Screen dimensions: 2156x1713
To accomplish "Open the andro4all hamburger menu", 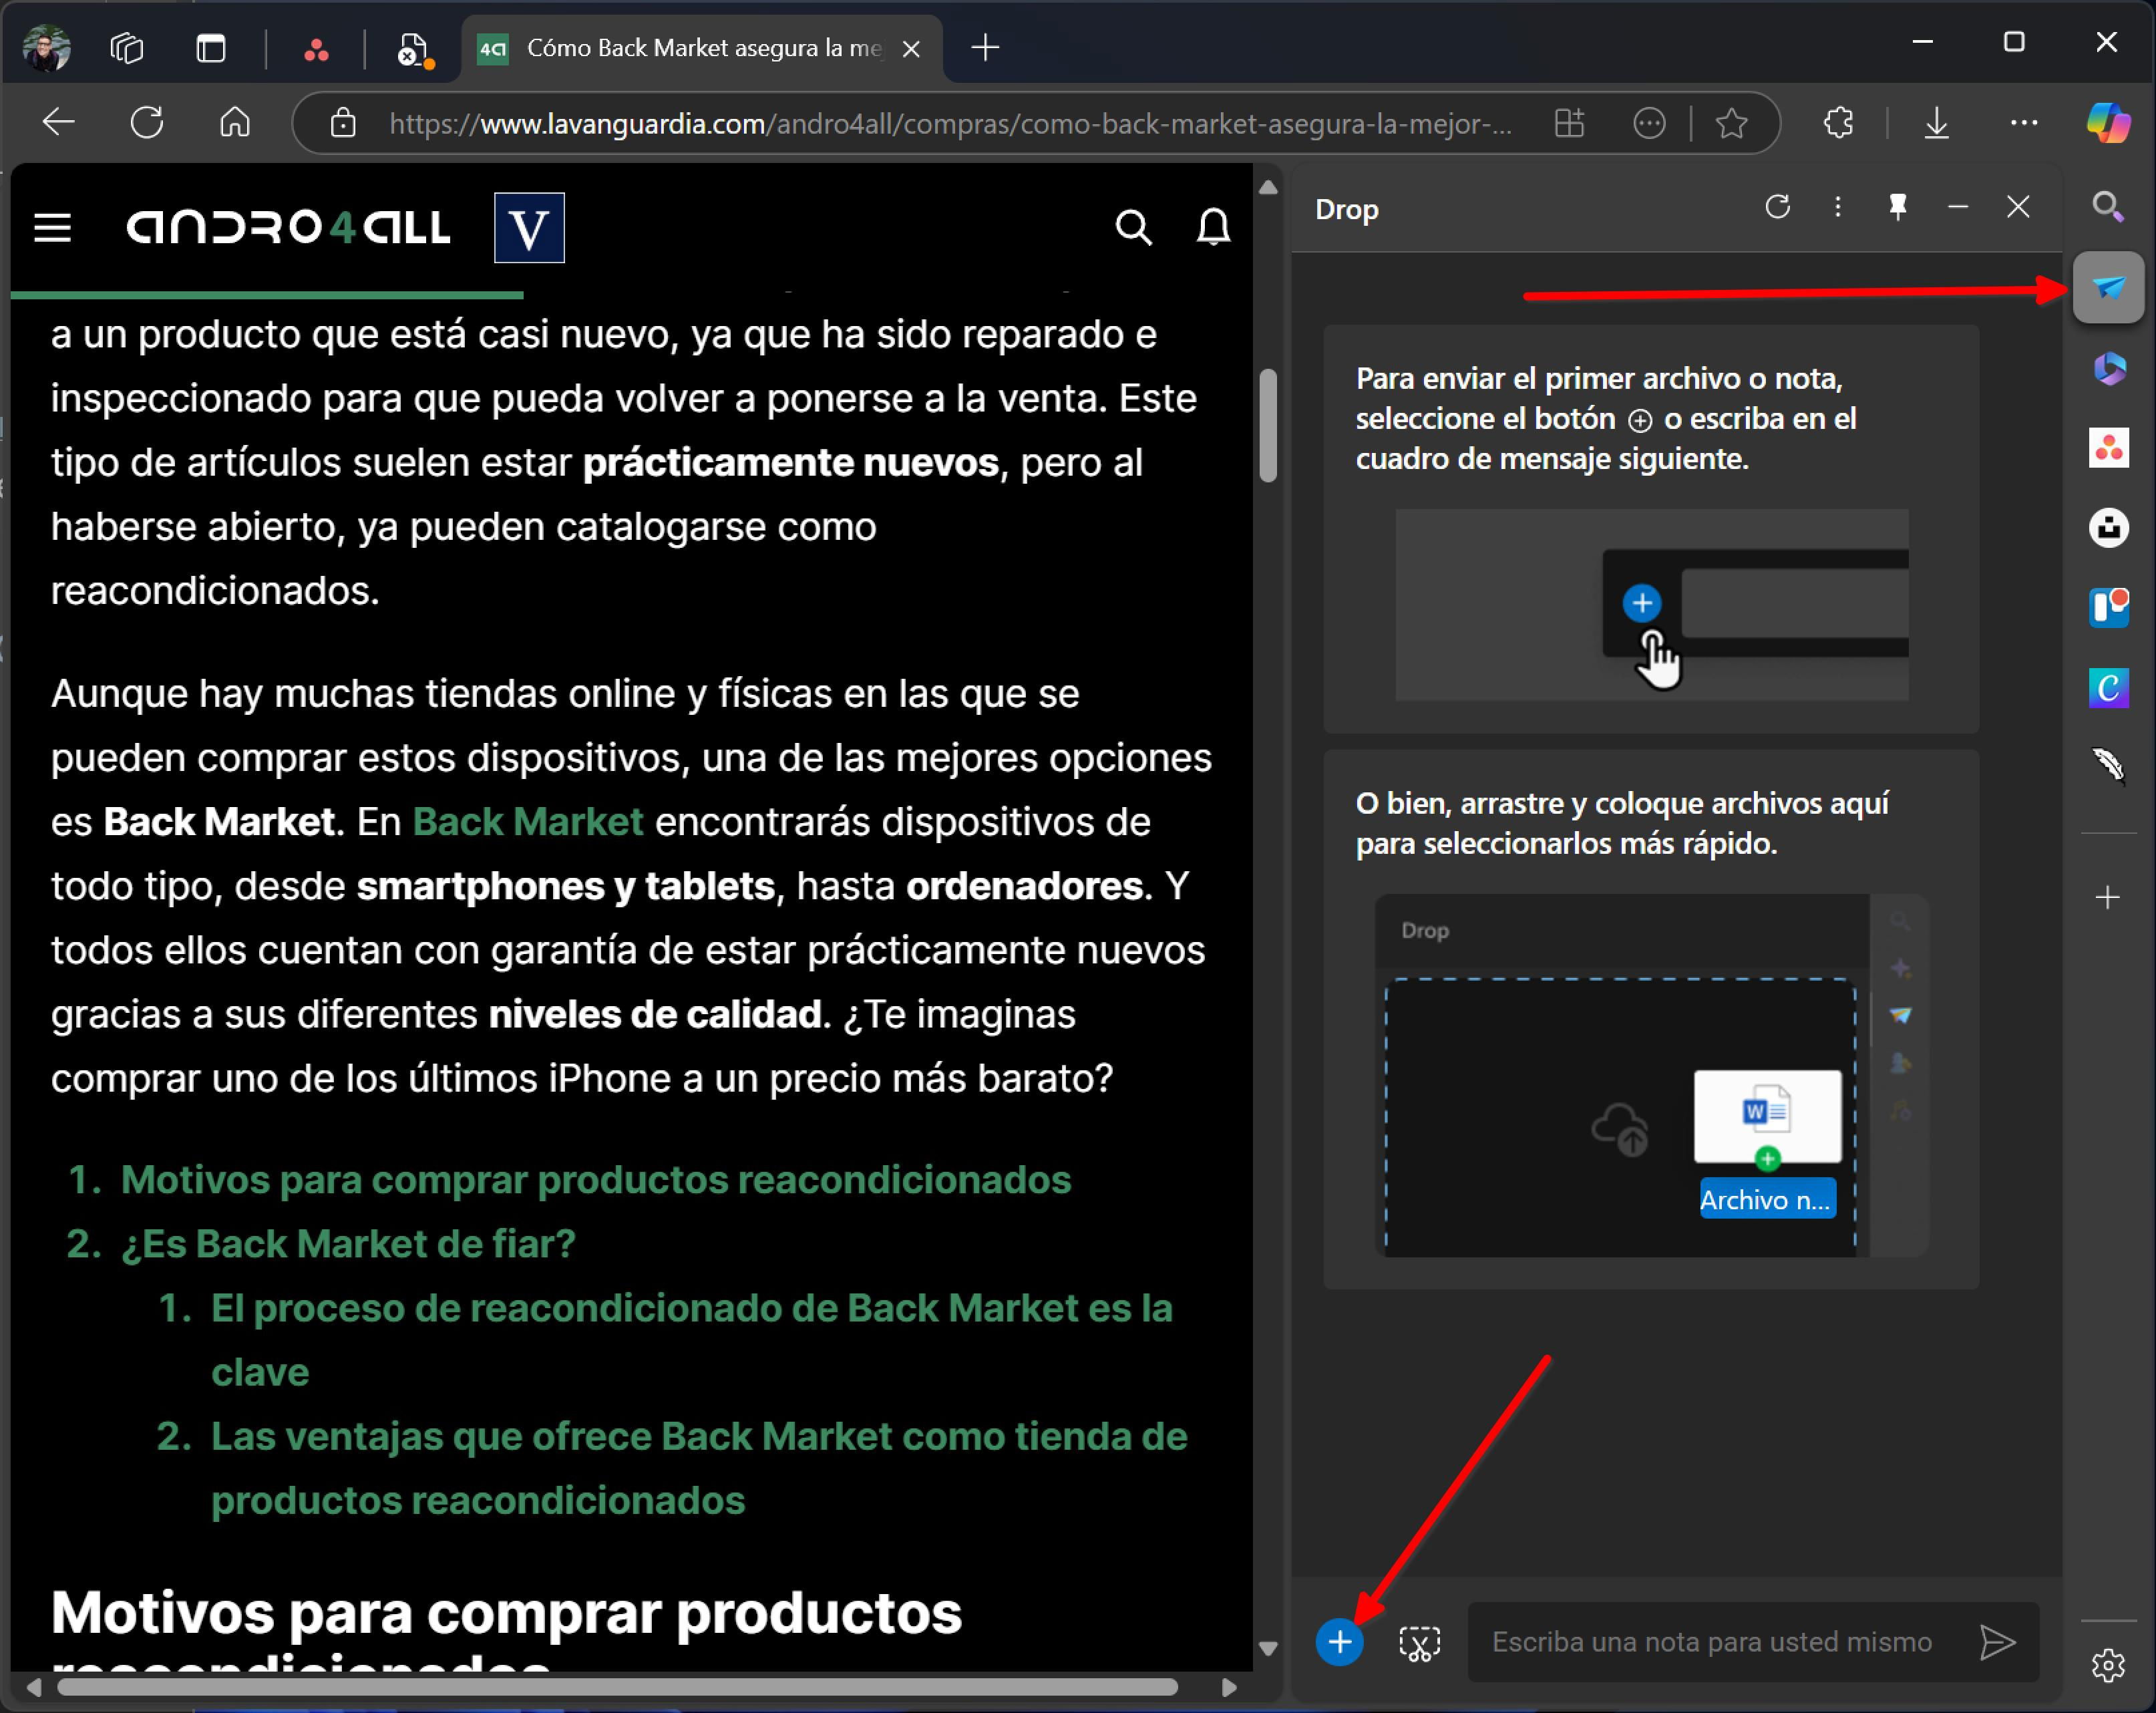I will pos(53,228).
